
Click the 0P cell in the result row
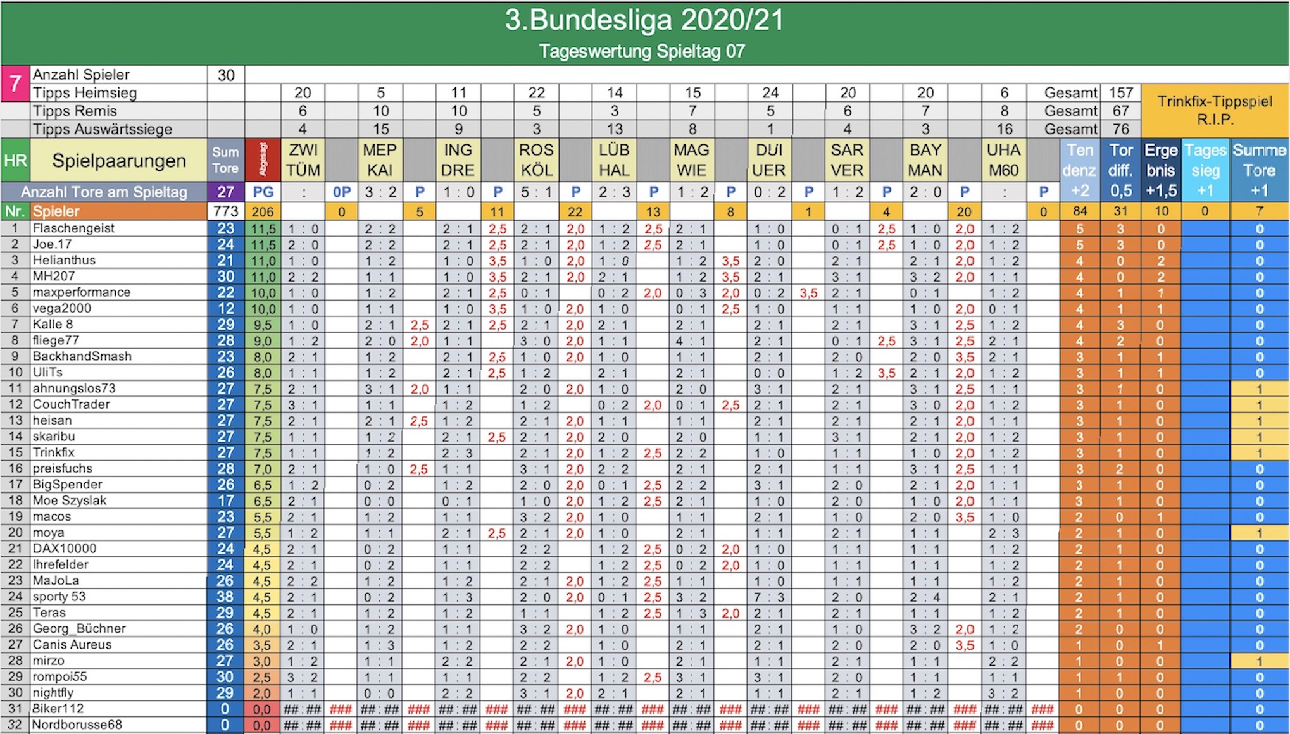point(342,192)
